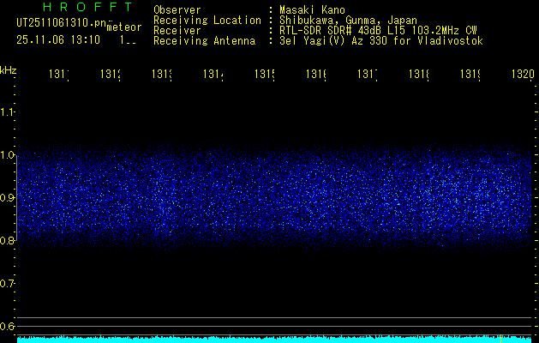The image size is (539, 343).
Task: Click the 0.6 kHz axis label
Action: 8,327
